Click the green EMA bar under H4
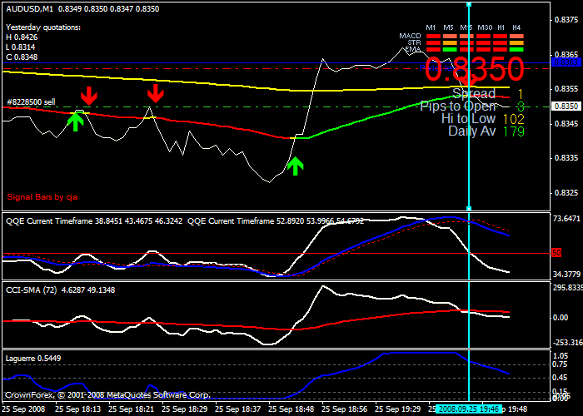The image size is (583, 416). [516, 50]
